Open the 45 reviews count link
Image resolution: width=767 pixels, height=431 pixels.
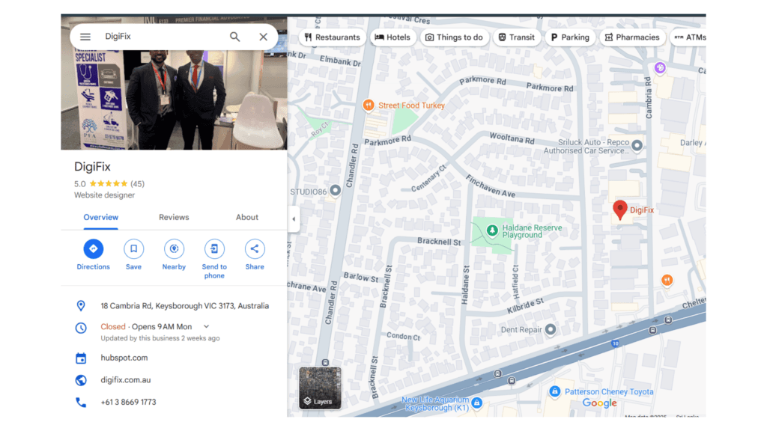point(138,184)
